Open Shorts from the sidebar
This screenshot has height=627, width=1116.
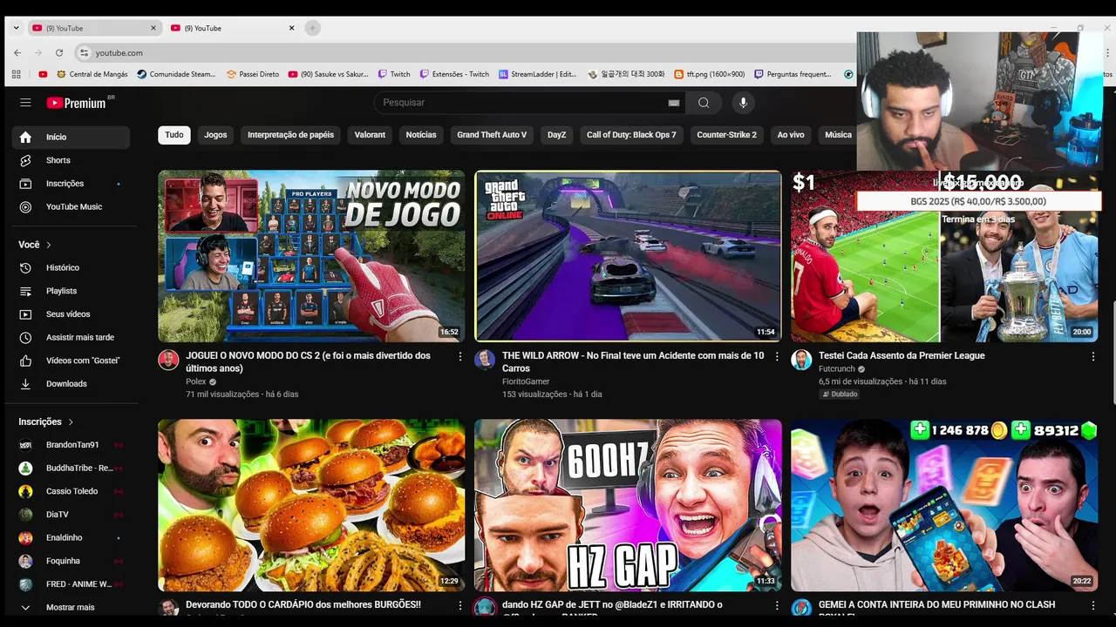tap(71, 160)
